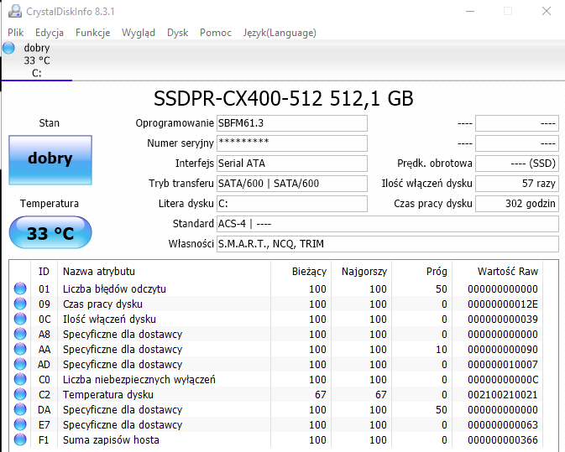This screenshot has height=452, width=565.
Task: Select the Suma zapisów hosta row
Action: [276, 439]
